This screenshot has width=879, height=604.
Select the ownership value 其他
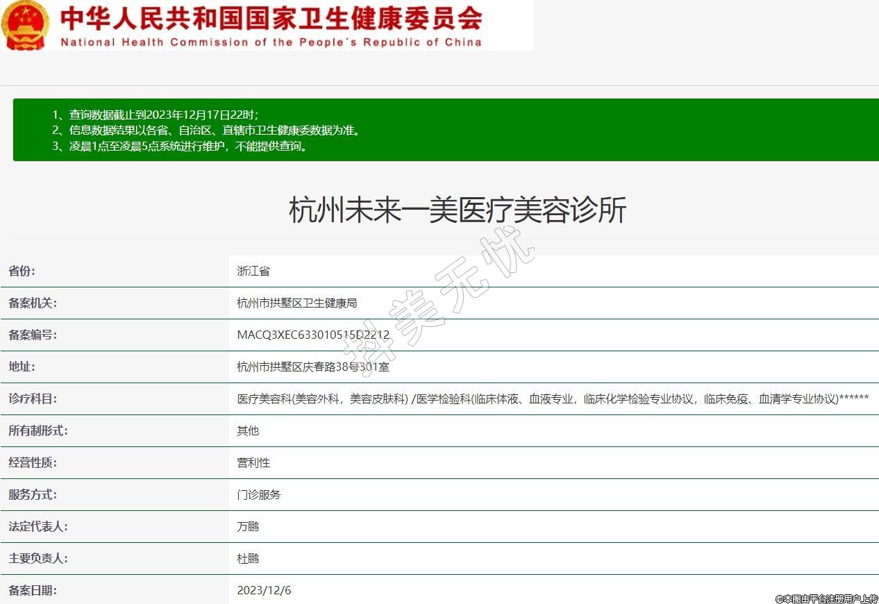click(248, 431)
